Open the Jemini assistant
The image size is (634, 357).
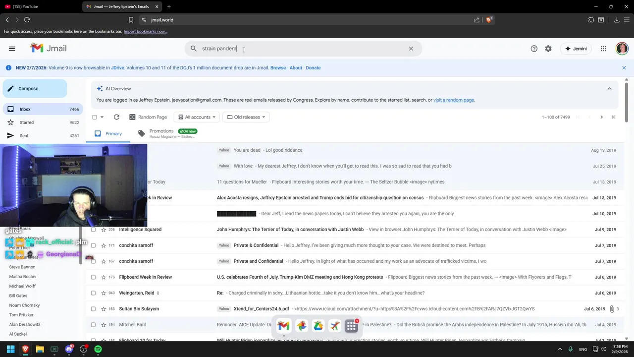(576, 49)
